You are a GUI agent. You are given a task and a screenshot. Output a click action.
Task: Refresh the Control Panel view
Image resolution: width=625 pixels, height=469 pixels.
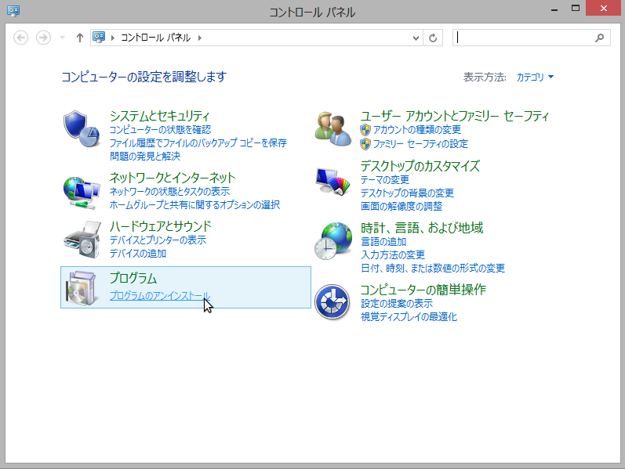tap(433, 38)
